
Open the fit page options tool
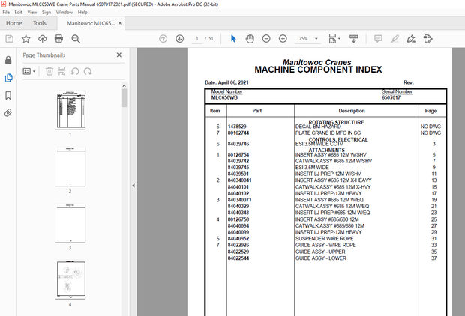332,39
